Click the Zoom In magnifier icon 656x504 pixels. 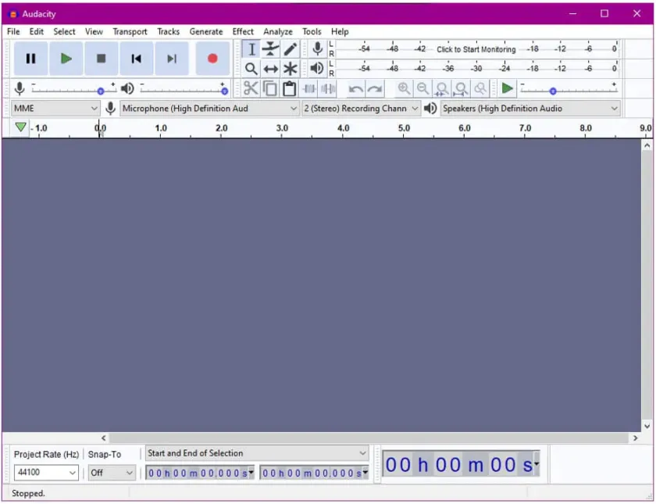(404, 88)
